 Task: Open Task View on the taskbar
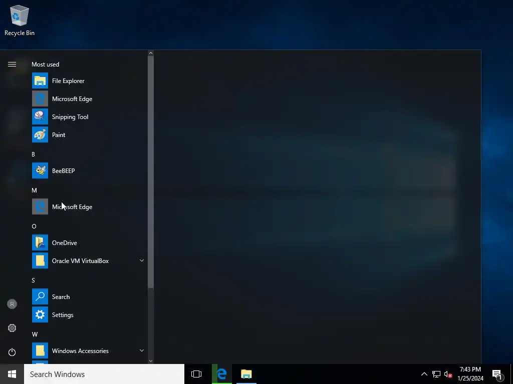(196, 374)
